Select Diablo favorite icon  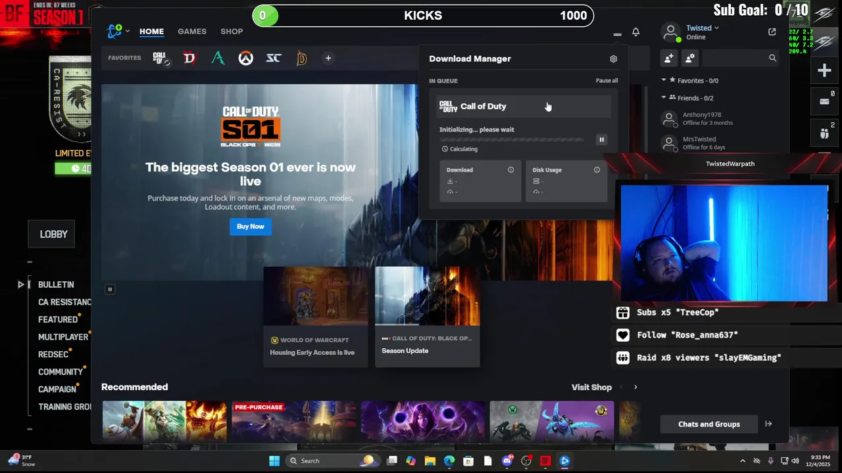189,58
